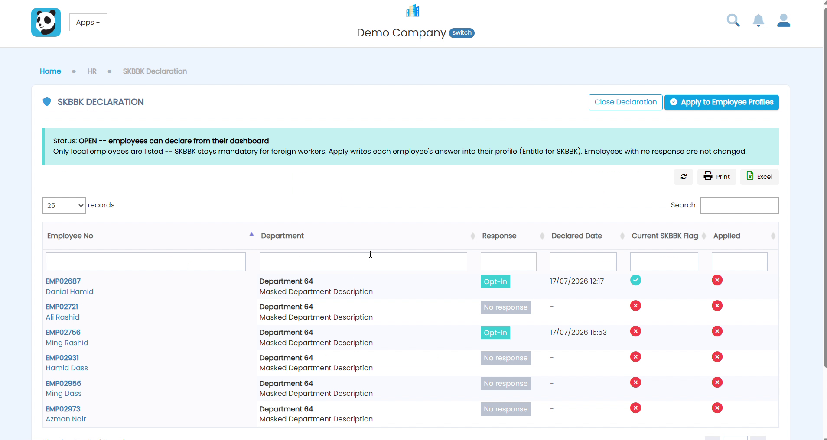This screenshot has width=827, height=440.
Task: Click red Applied cross for EMP02973
Action: 717,408
